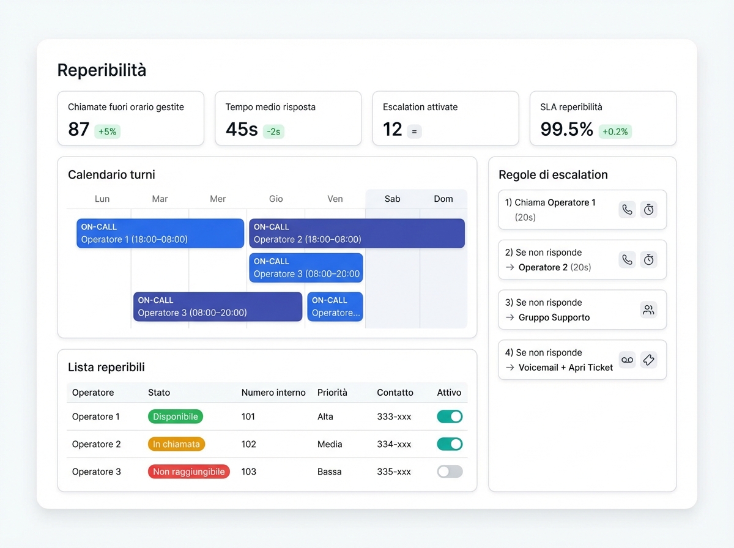Open the SLA reperibilità stat card
734x548 pixels.
click(x=602, y=119)
